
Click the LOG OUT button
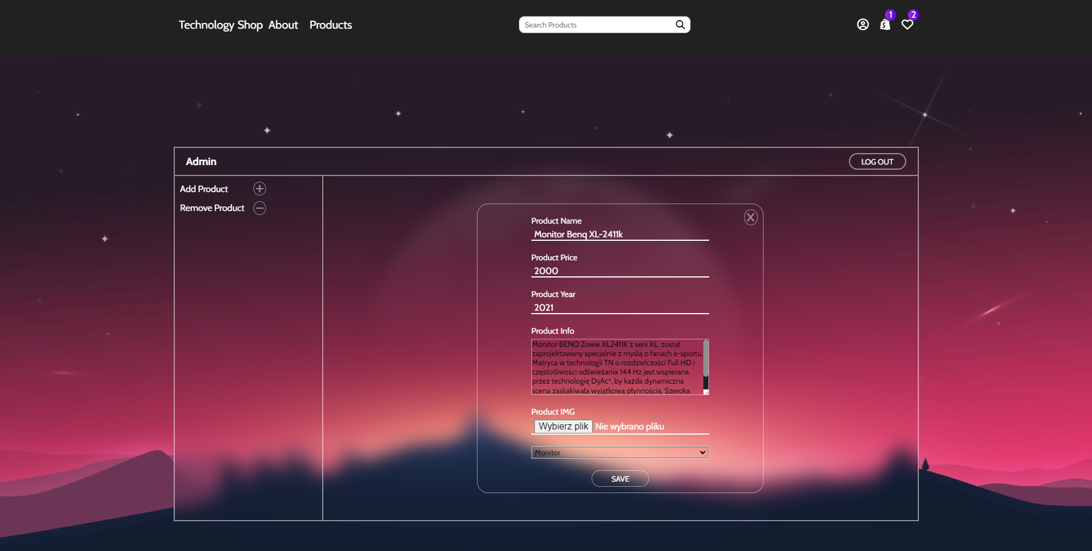(x=877, y=162)
